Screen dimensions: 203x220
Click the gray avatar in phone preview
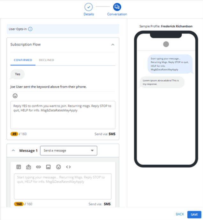point(166,44)
